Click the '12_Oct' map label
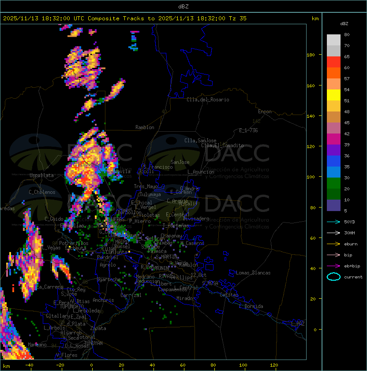367x371 pixels. click(198, 275)
